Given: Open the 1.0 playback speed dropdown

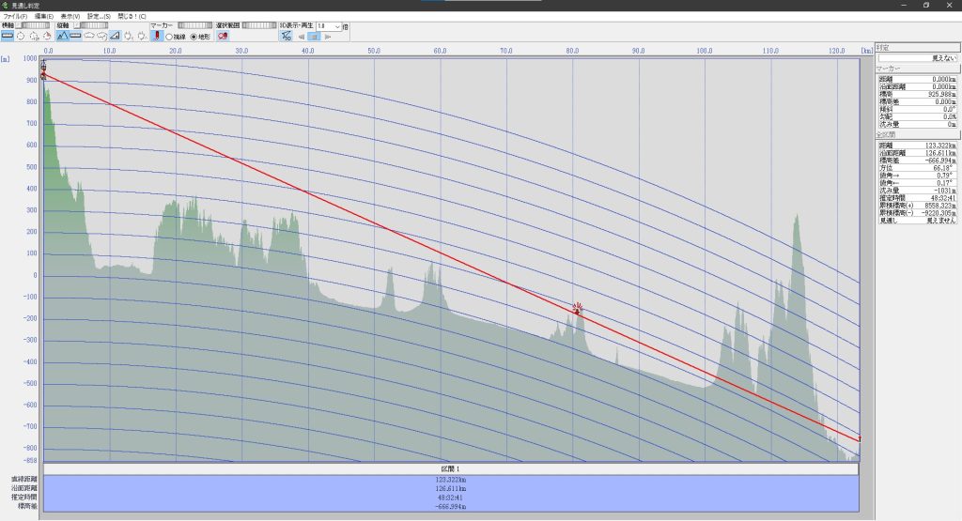Looking at the screenshot, I should [x=329, y=26].
